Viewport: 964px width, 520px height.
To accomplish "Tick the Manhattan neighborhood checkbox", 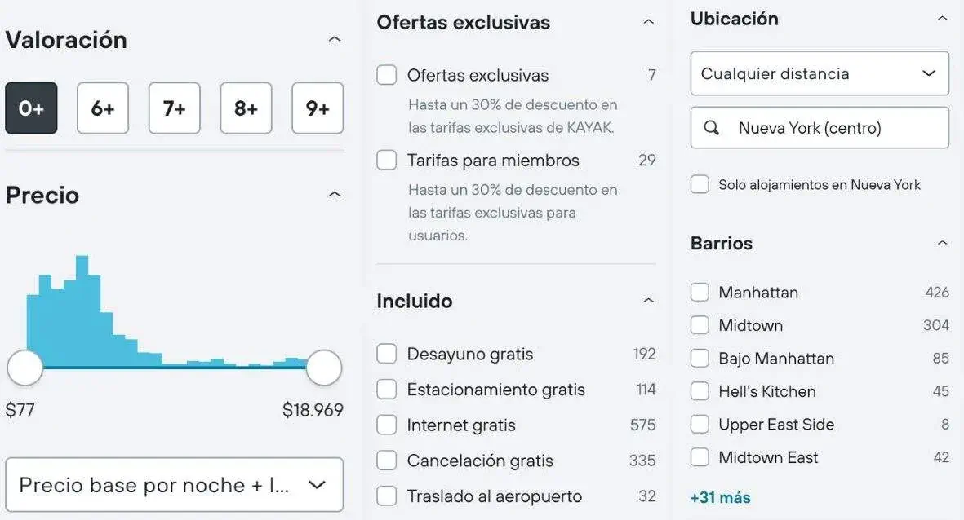I will tap(700, 292).
